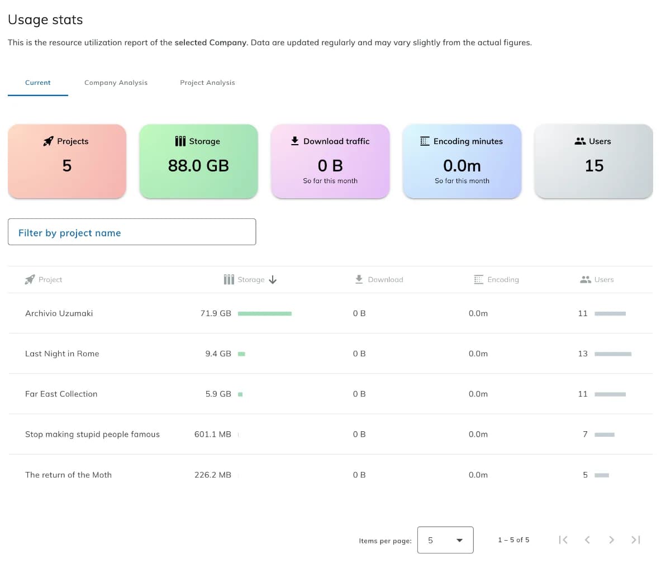This screenshot has height=563, width=661.
Task: Click the storage icon on Storage card
Action: pos(180,141)
